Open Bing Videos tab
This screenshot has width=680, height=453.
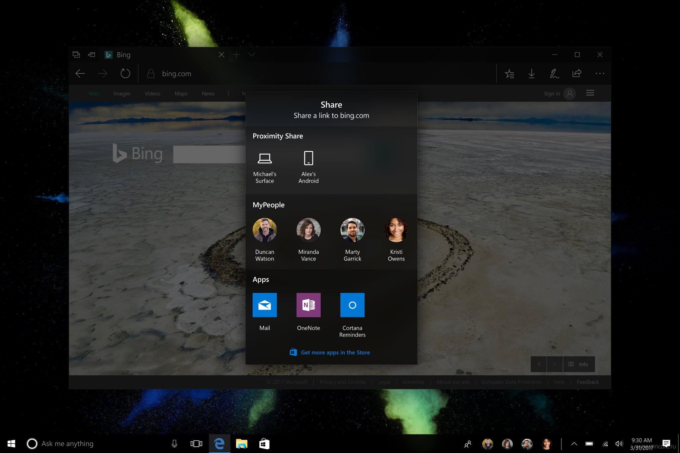[152, 94]
